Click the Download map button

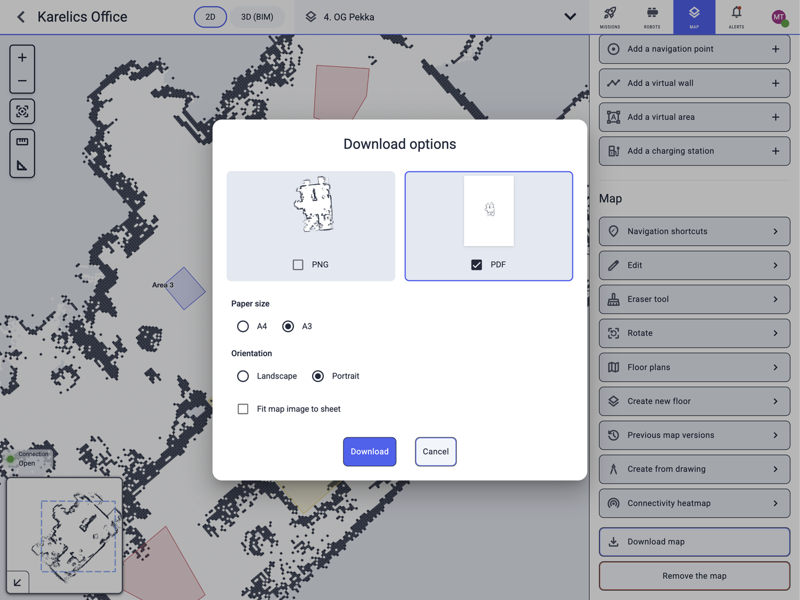tap(695, 542)
